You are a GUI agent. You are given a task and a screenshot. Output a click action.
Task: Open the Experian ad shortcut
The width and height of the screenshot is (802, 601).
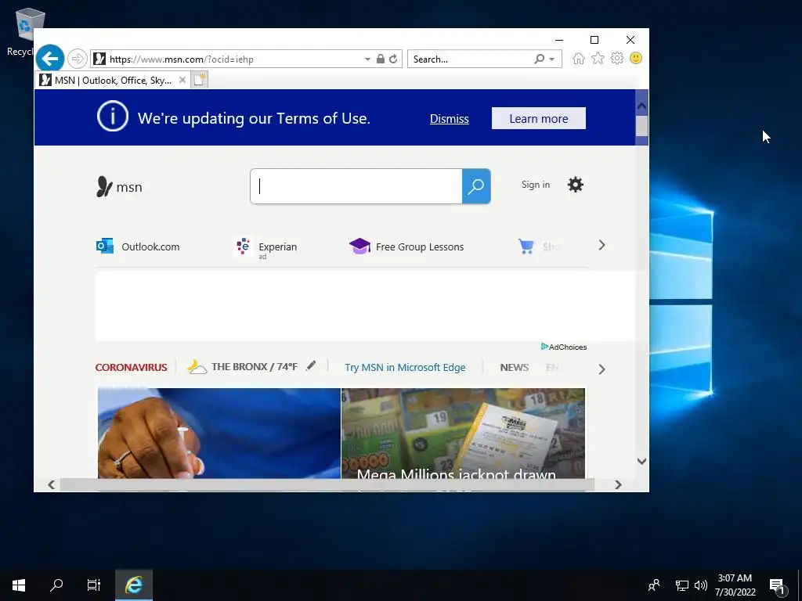coord(266,247)
